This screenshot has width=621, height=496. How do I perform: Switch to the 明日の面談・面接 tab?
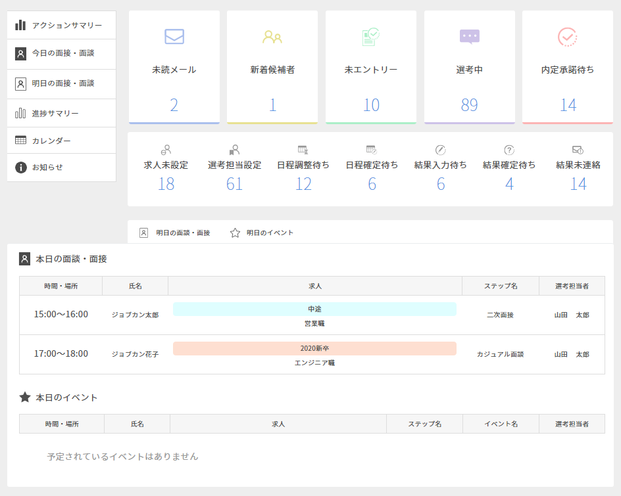[x=175, y=233]
